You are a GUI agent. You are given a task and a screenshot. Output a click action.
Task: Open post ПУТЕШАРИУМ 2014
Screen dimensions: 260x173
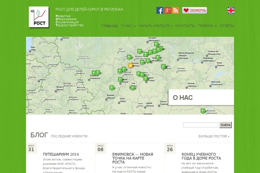[61, 154]
